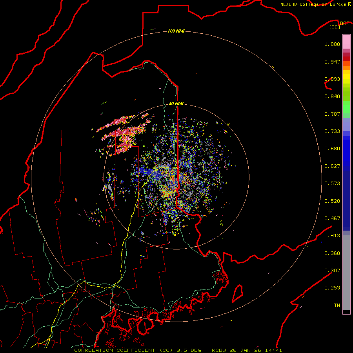The image size is (353, 353).
Task: Click the TH label on the legend
Action: coord(337,306)
